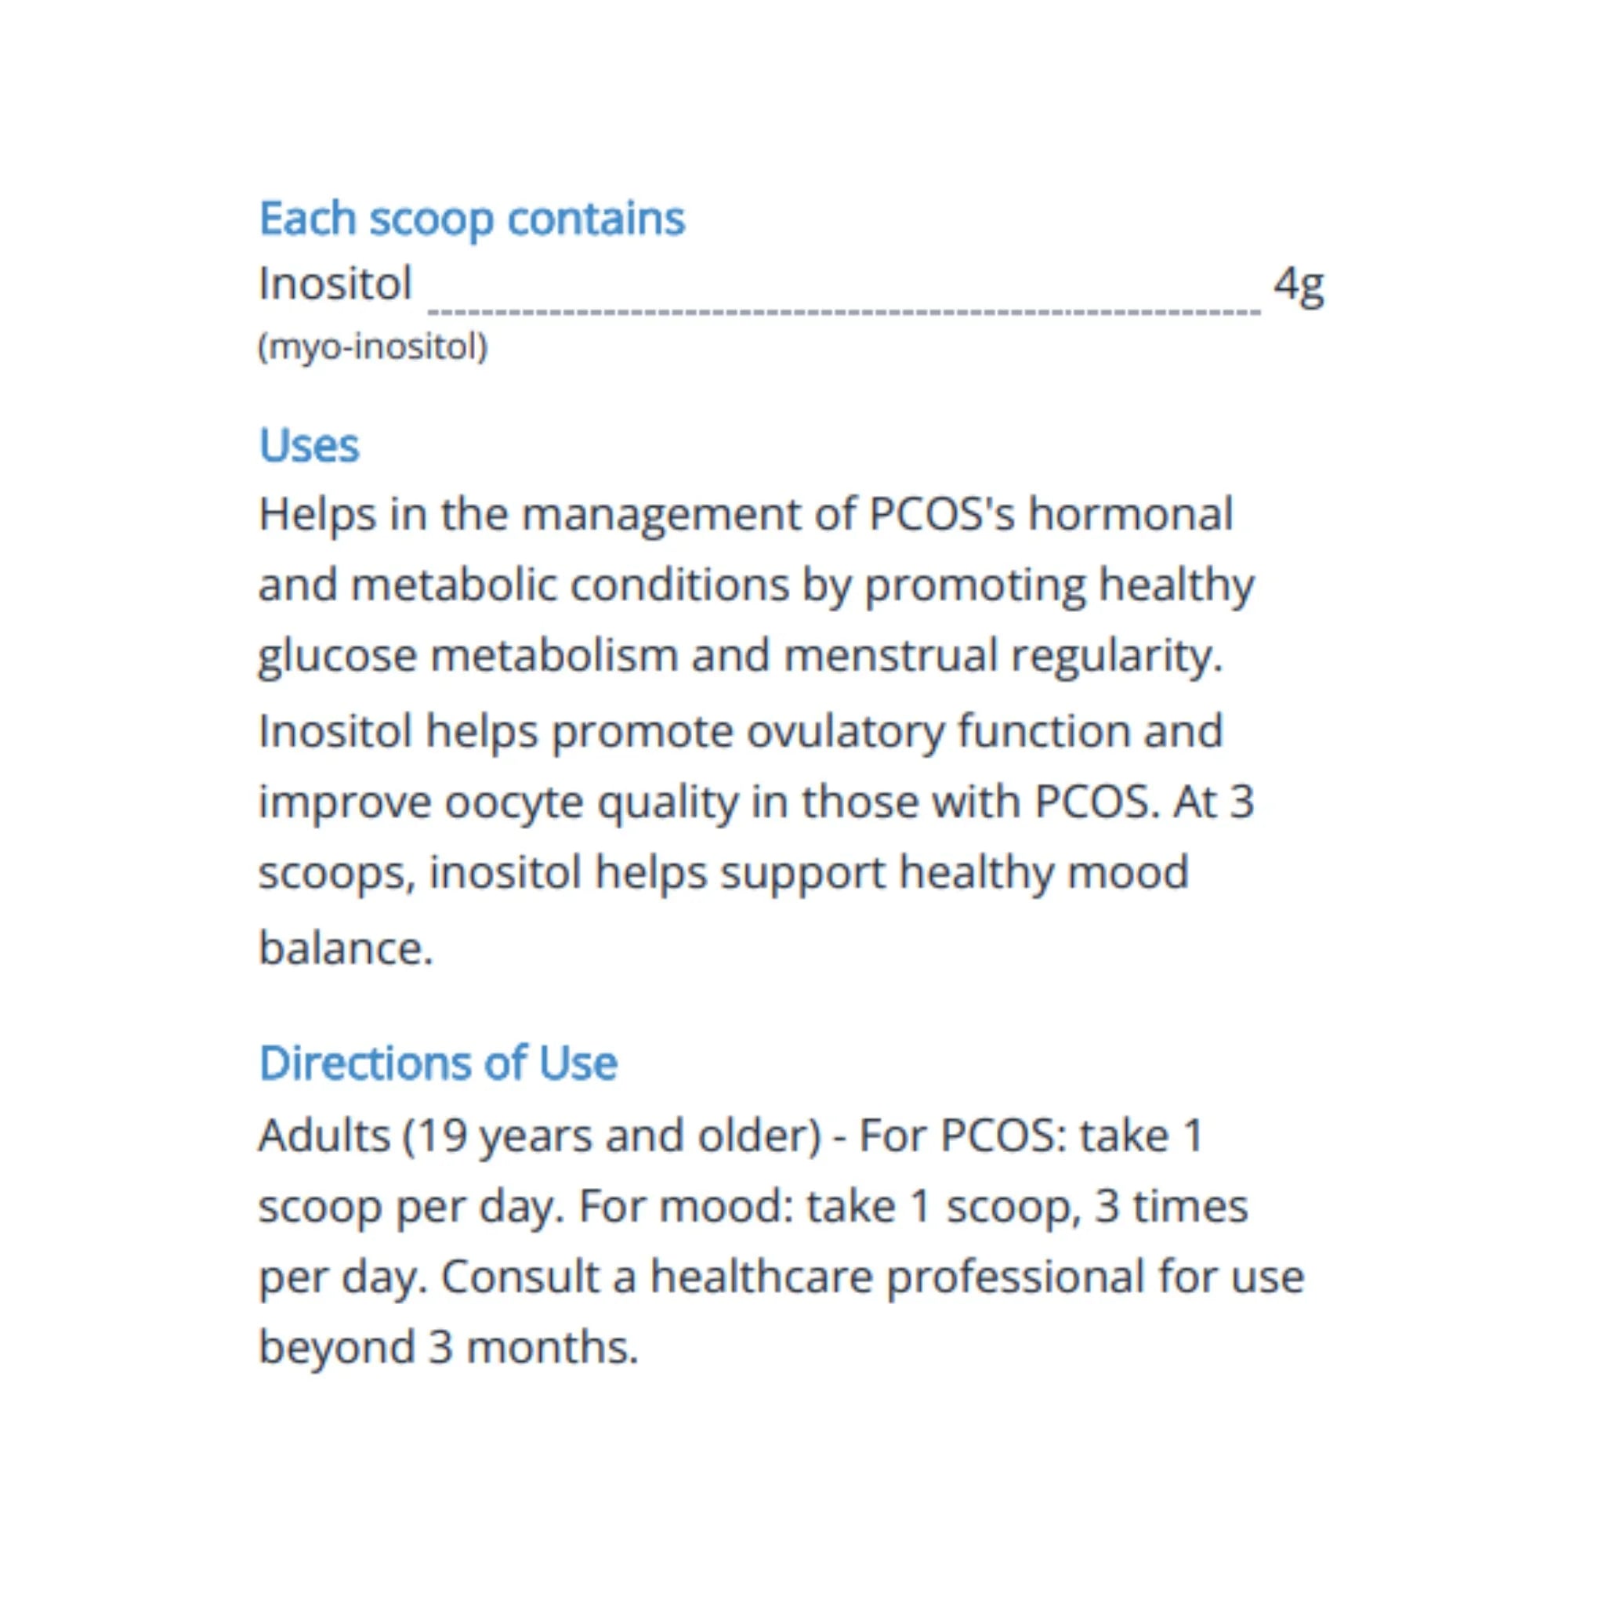Click 'glucose metabolism' text
The height and width of the screenshot is (1605, 1605).
point(468,657)
